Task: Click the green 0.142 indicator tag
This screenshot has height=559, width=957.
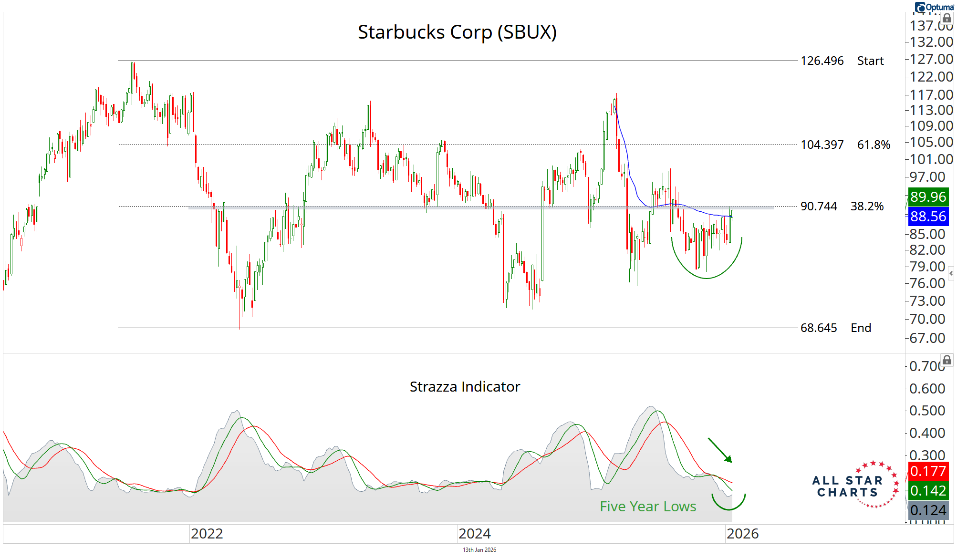Action: click(927, 490)
